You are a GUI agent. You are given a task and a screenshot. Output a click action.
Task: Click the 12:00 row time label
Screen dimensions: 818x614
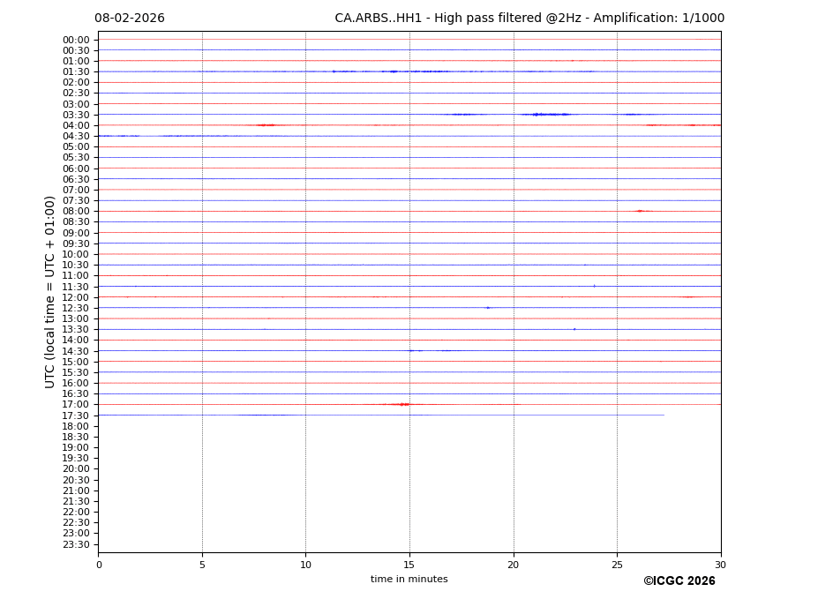[76, 297]
